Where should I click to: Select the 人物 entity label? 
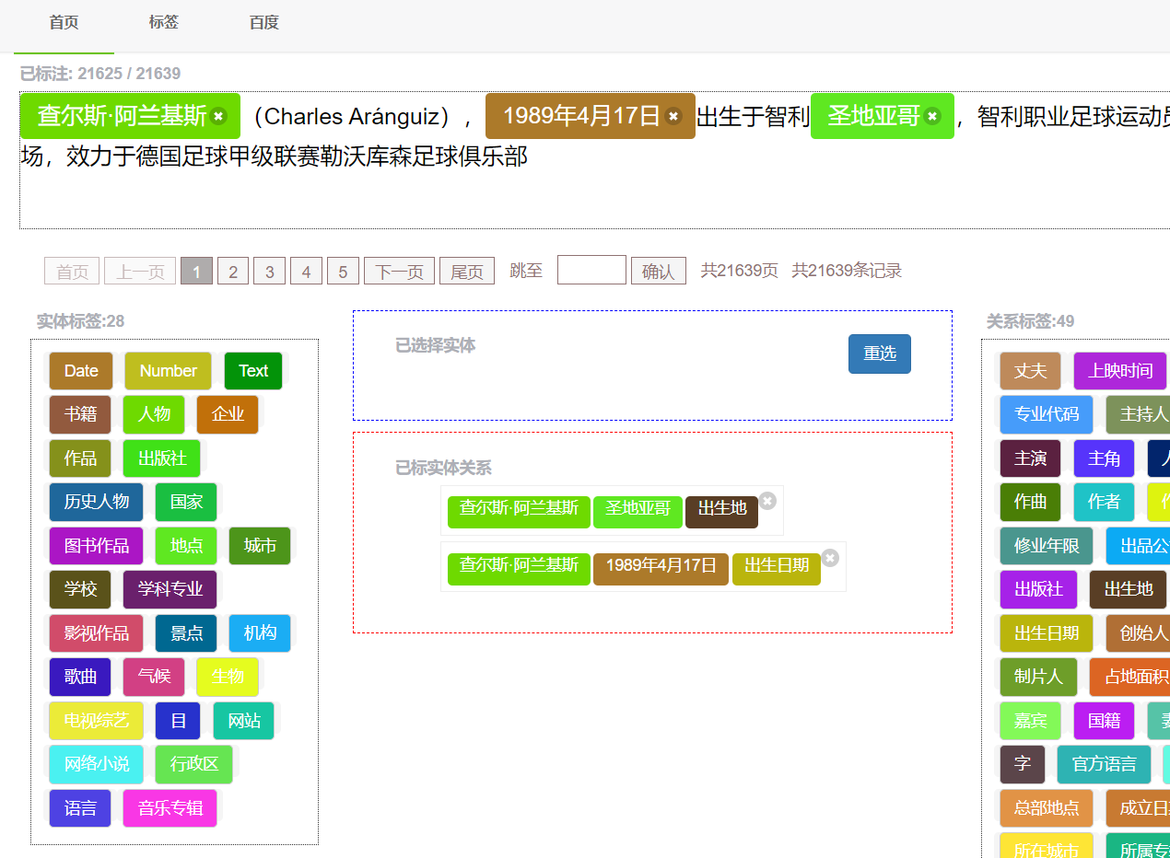(154, 414)
